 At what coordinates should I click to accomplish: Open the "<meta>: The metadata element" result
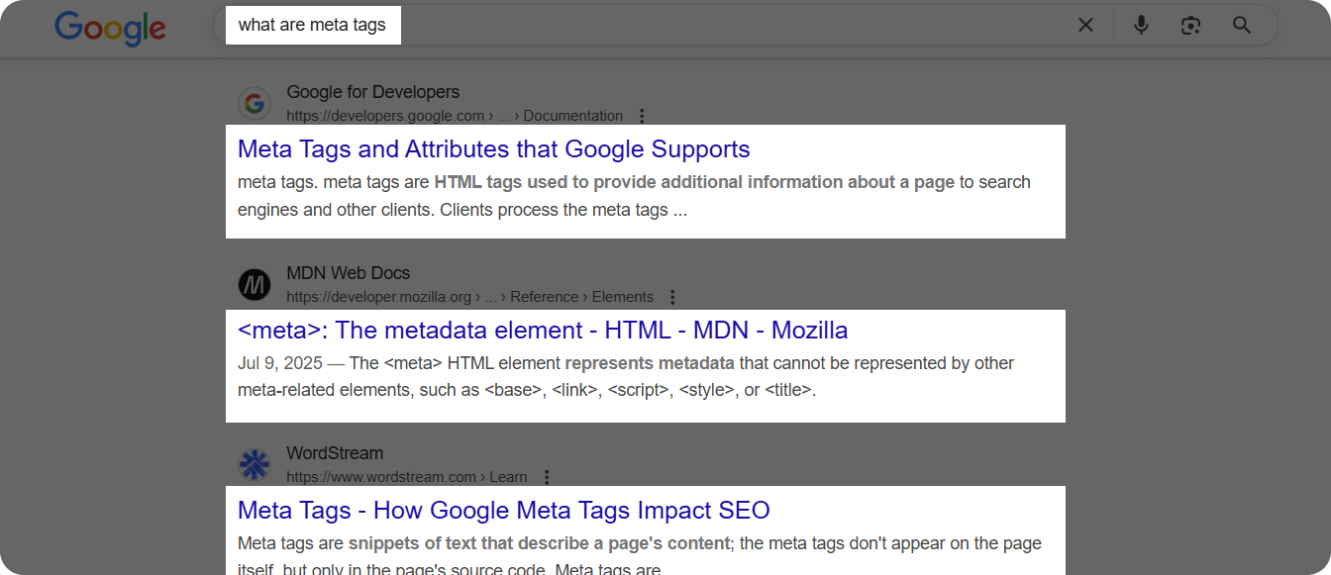[x=542, y=331]
